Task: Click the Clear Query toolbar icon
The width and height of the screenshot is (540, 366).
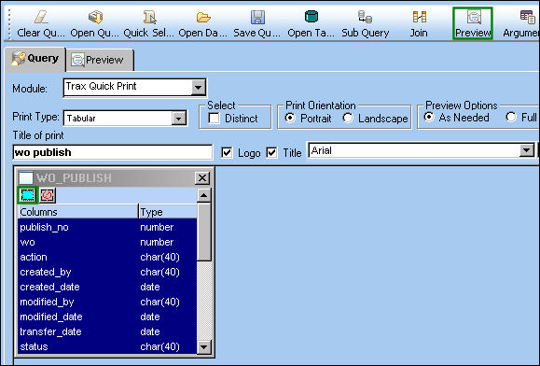Action: click(x=41, y=17)
